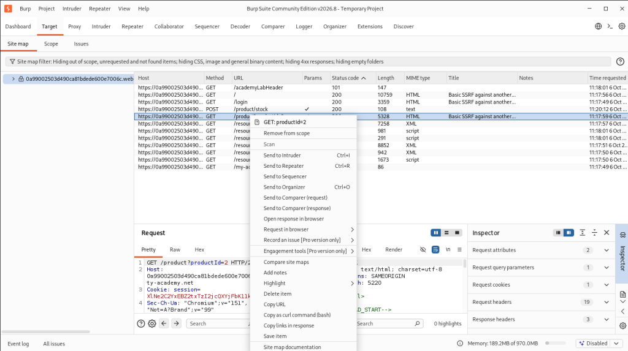Open the Proxy main tab
This screenshot has width=628, height=351.
[74, 26]
